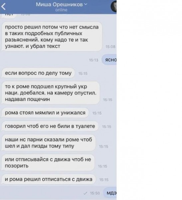Select outgoing message мдэ

pos(110,193)
